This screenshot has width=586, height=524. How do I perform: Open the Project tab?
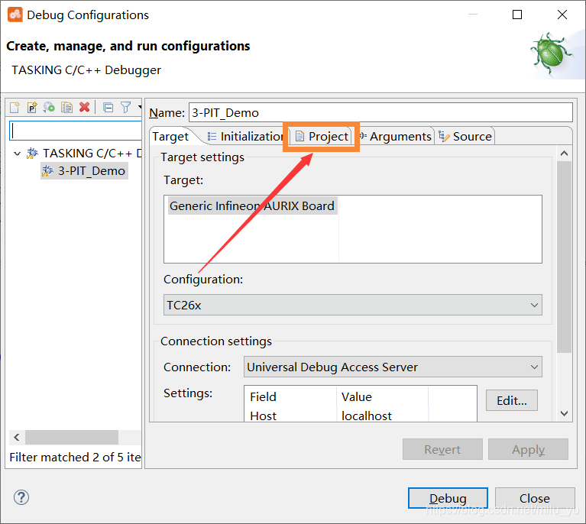coord(322,137)
